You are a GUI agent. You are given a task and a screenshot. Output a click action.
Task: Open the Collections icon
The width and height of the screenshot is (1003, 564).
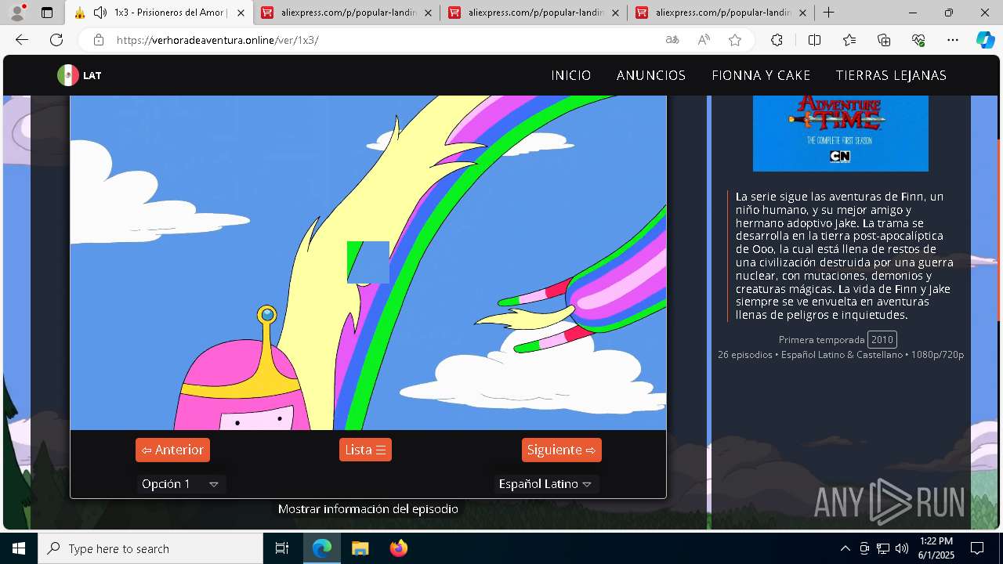click(884, 40)
